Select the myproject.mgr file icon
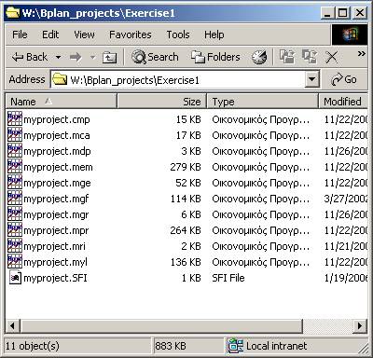 point(15,213)
